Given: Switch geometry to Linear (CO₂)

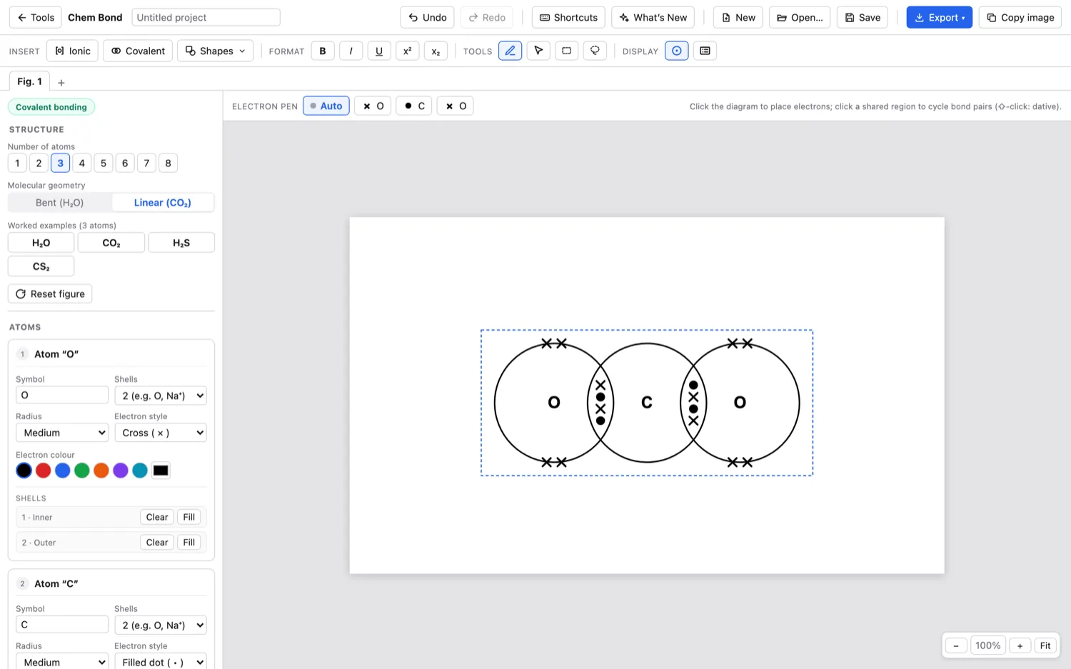Looking at the screenshot, I should point(163,203).
